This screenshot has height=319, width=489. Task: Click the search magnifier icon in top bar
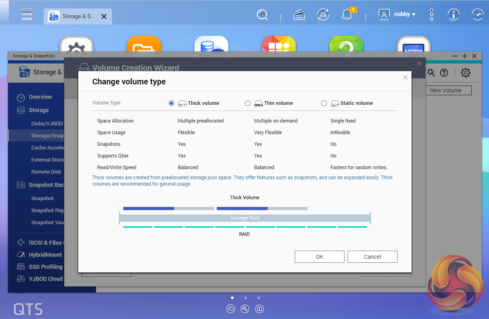click(x=262, y=14)
